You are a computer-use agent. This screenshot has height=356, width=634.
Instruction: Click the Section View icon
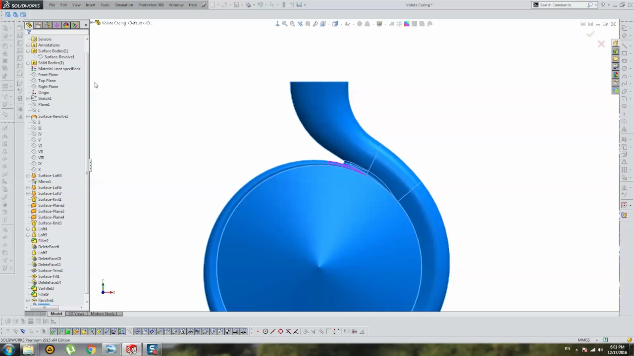pyautogui.click(x=308, y=24)
